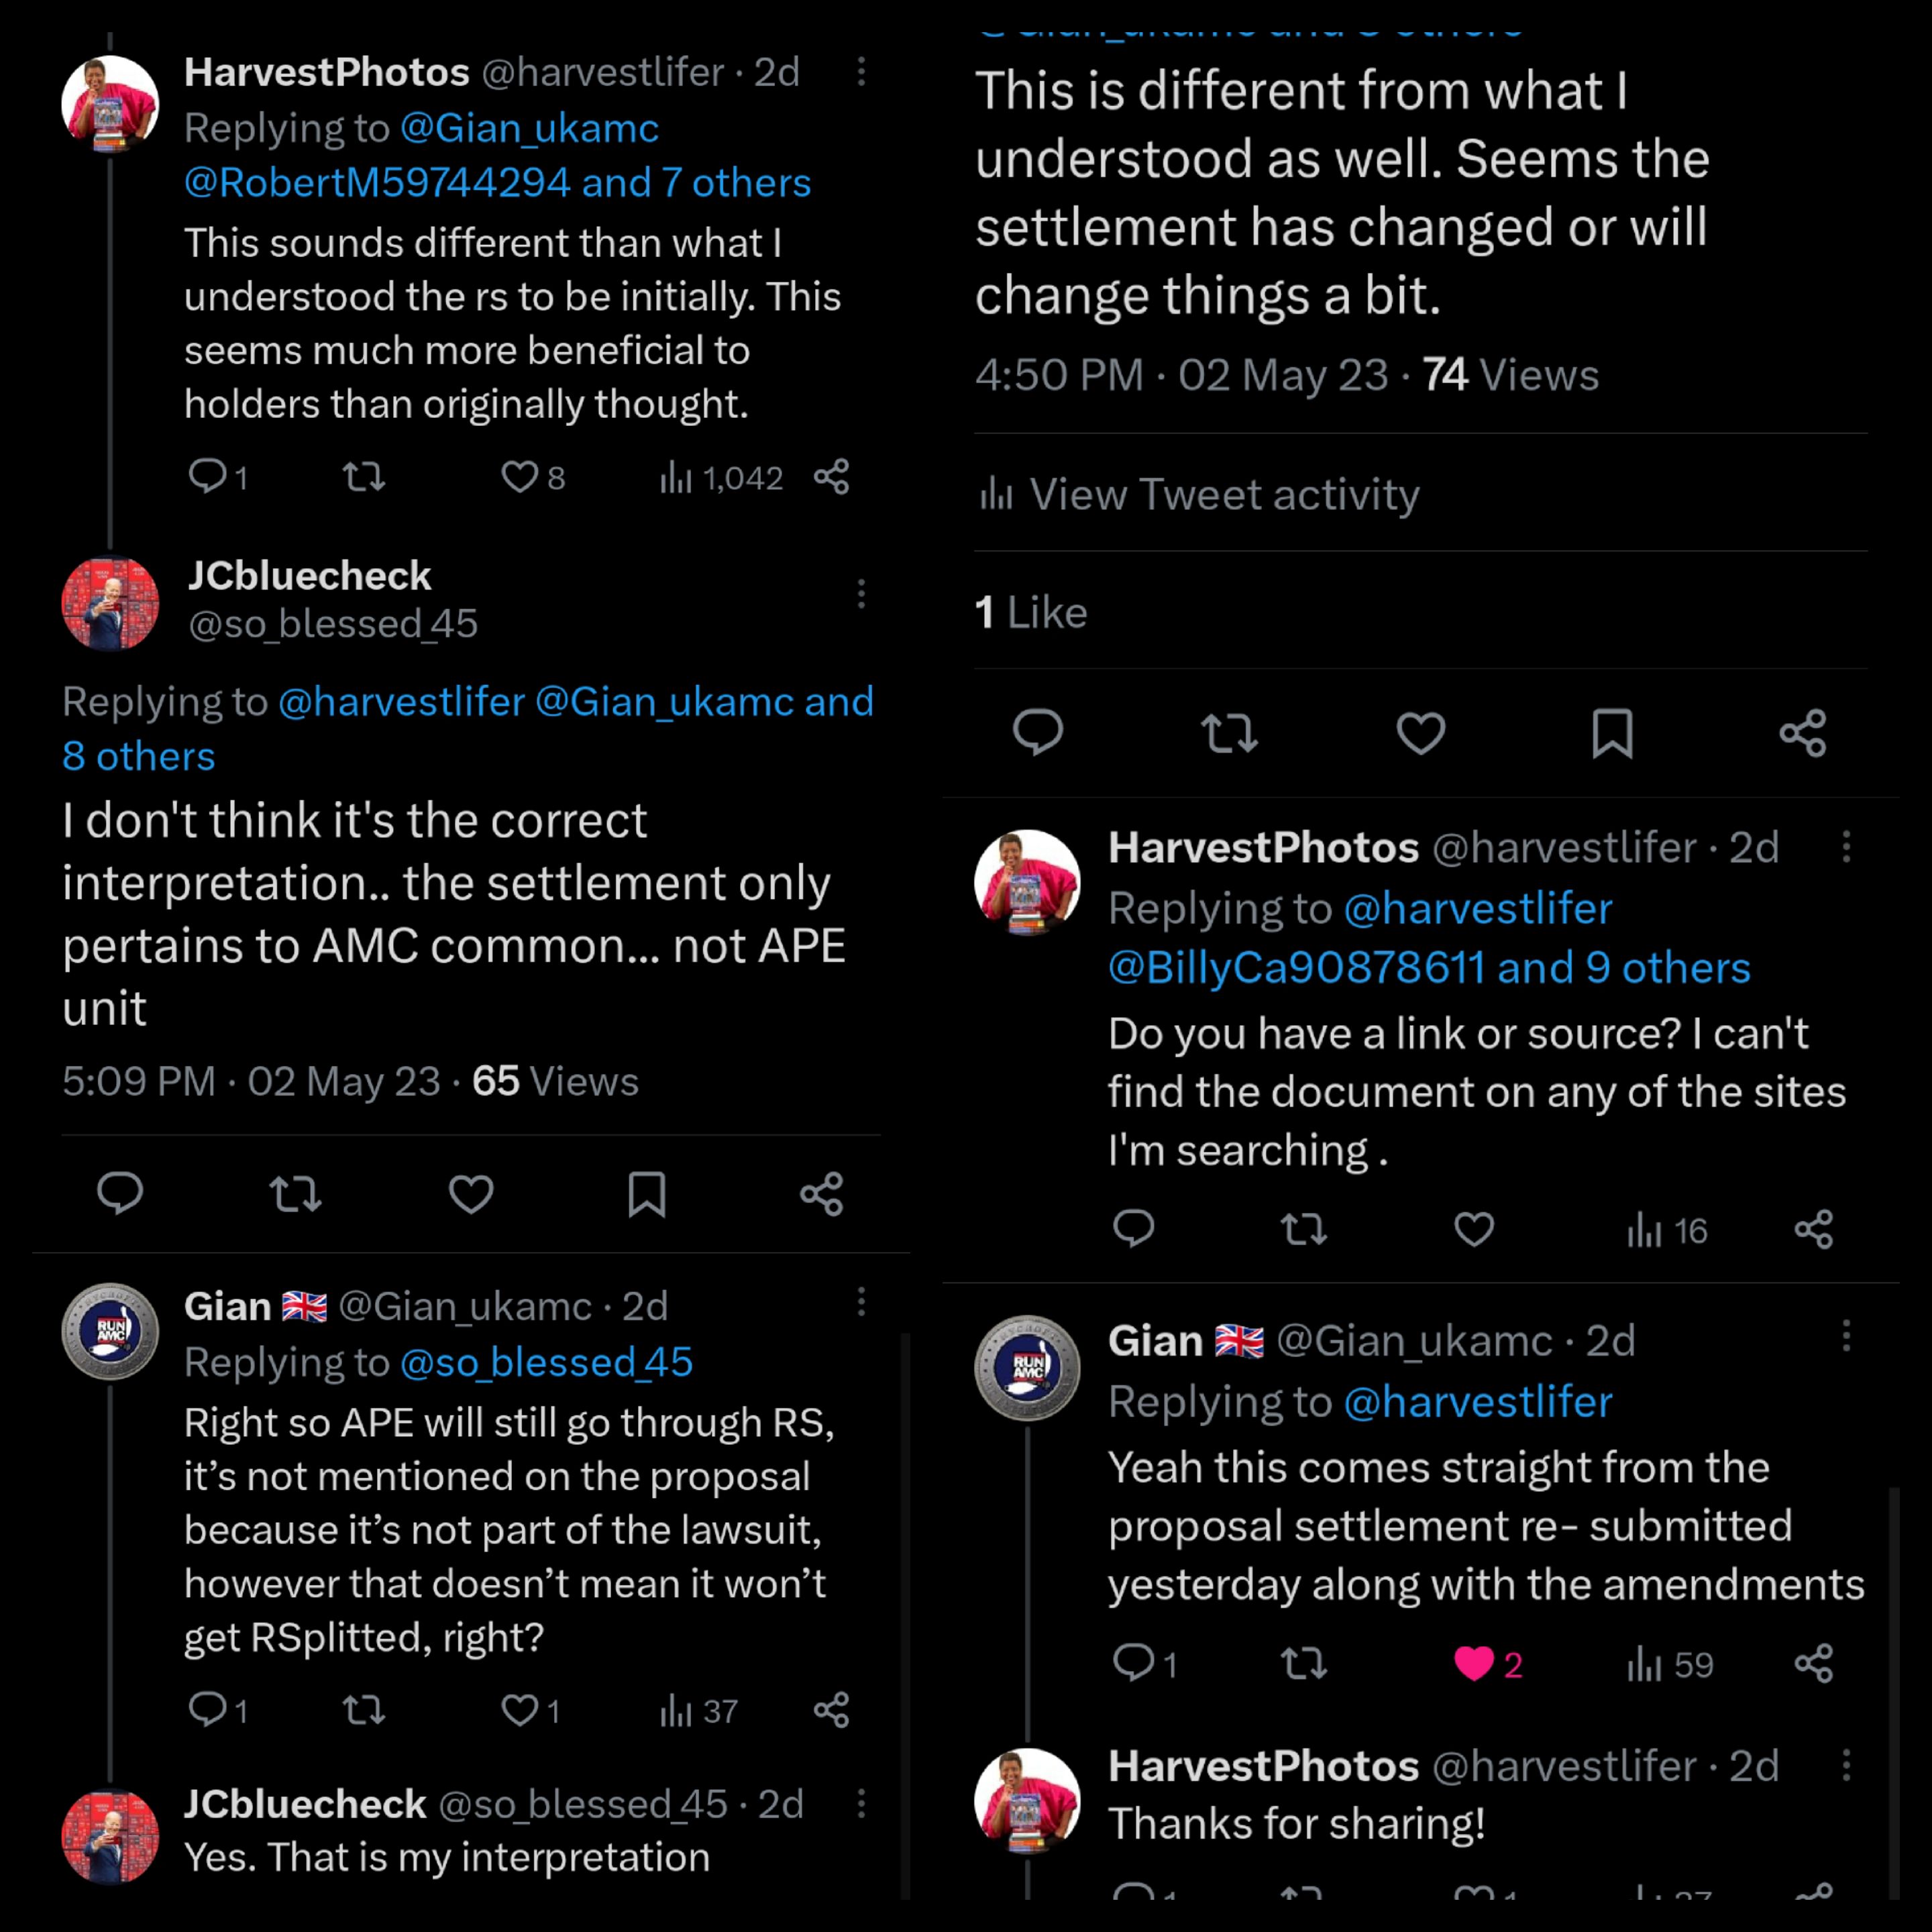Open JCbluecheck's profile picture
Image resolution: width=1932 pixels, height=1932 pixels.
tap(110, 604)
